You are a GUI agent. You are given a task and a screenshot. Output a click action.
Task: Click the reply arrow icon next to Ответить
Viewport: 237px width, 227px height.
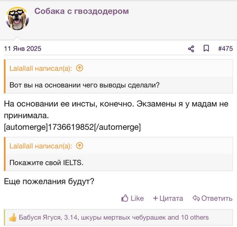pos(196,198)
